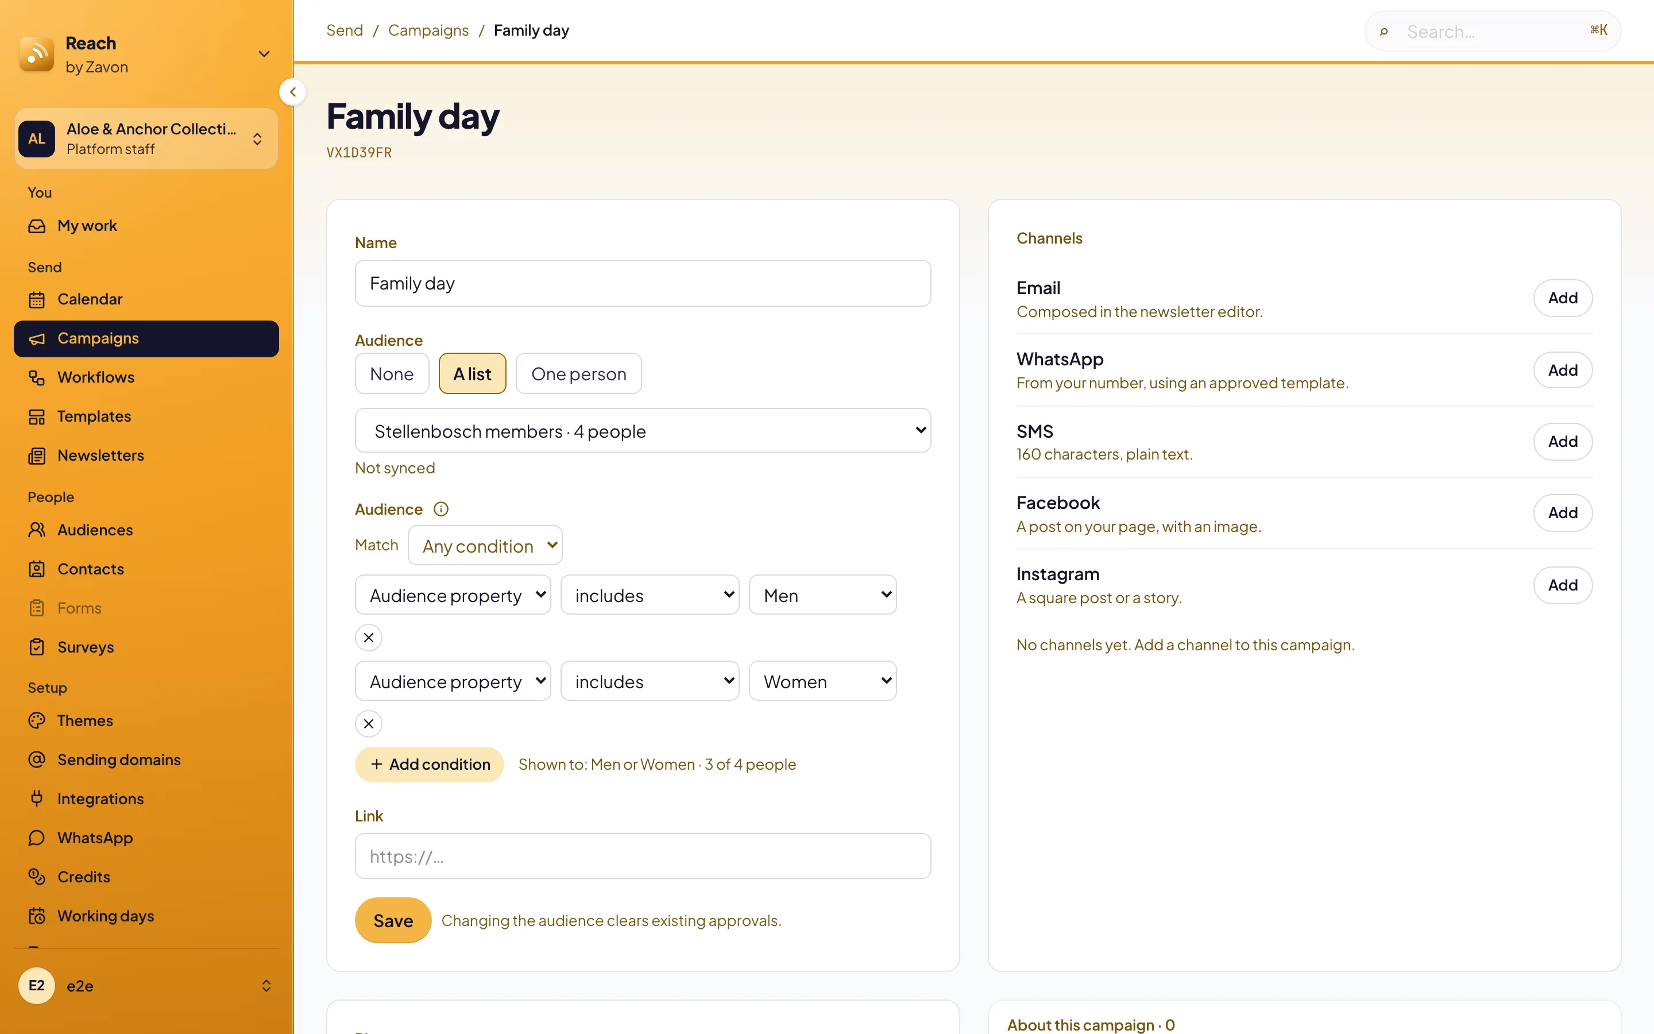Click the Save button
Screen dimensions: 1654x1034
(x=393, y=920)
